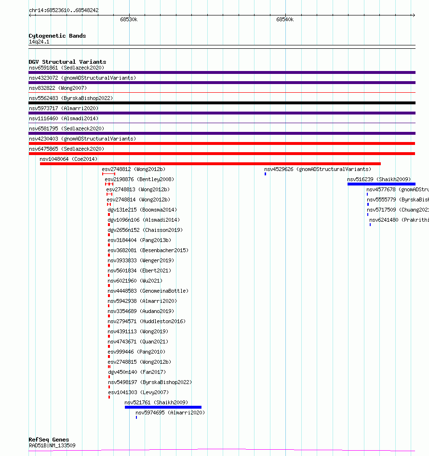Open nsv5601834 (Ebert2021) entry

coord(139,271)
